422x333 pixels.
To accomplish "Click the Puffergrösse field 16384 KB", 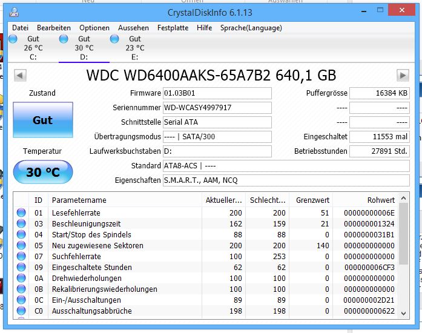I will coord(380,93).
